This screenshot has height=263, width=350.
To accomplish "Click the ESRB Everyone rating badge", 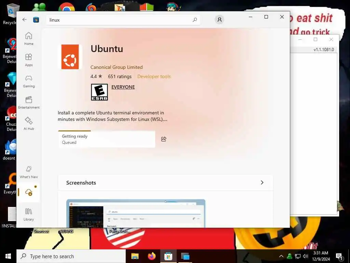I will (x=99, y=92).
